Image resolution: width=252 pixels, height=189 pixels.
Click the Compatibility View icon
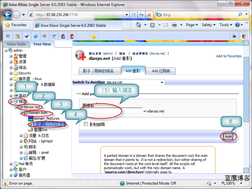pos(134,15)
